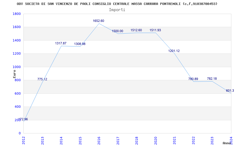Click the Importi chart subtitle

click(x=117, y=10)
